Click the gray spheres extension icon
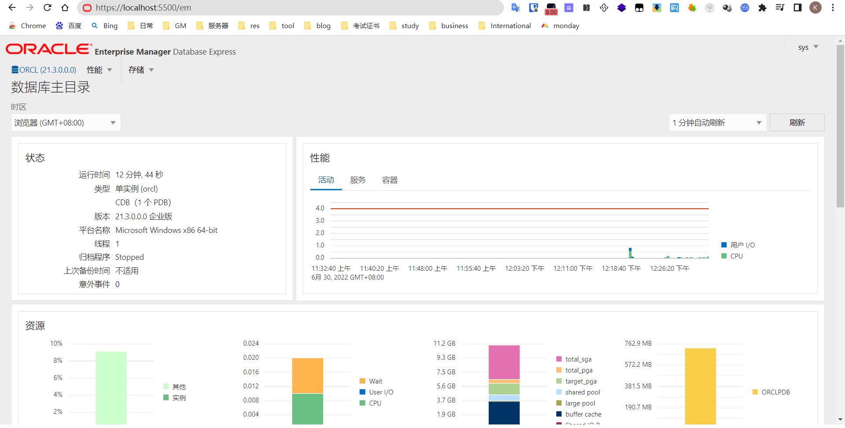The width and height of the screenshot is (845, 428). pyautogui.click(x=727, y=7)
